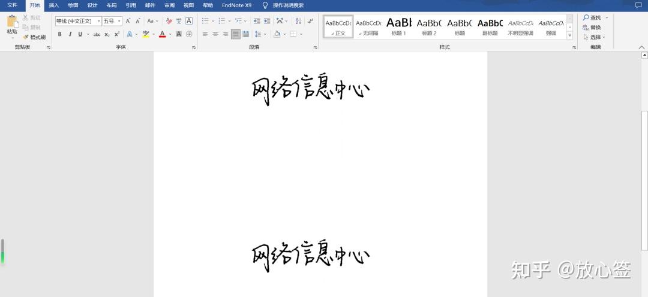Toggle Bold formatting
This screenshot has width=648, height=297.
click(x=60, y=34)
